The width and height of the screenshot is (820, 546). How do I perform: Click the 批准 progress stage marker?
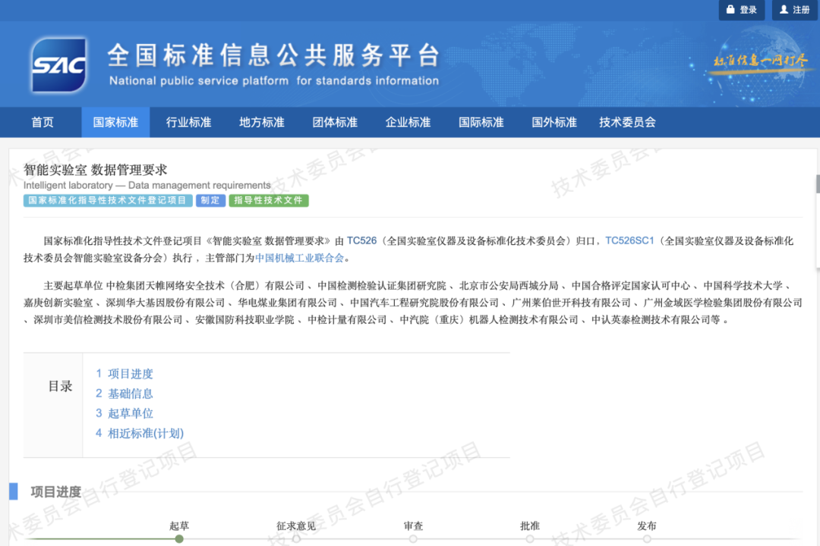(x=530, y=538)
